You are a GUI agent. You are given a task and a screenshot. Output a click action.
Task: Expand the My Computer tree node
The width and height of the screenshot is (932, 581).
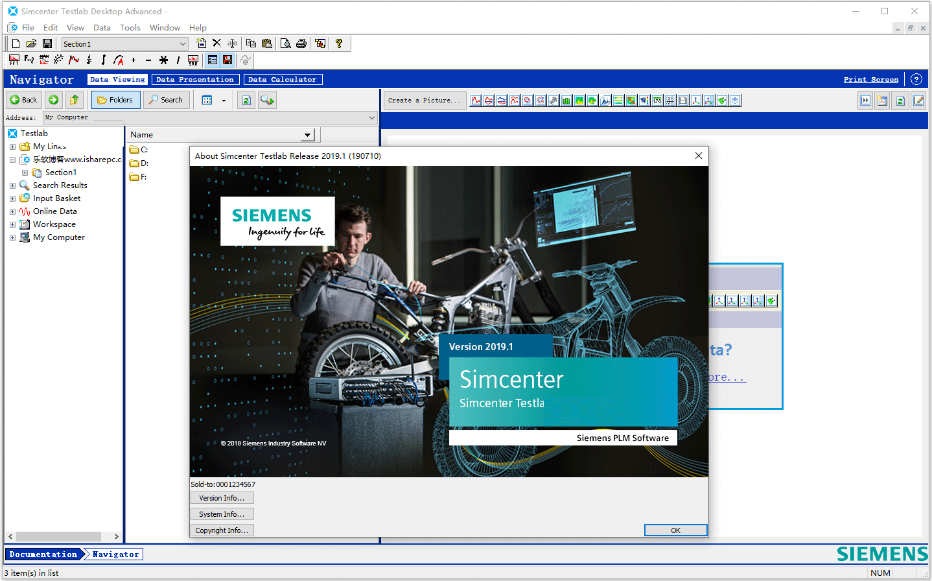[x=12, y=237]
